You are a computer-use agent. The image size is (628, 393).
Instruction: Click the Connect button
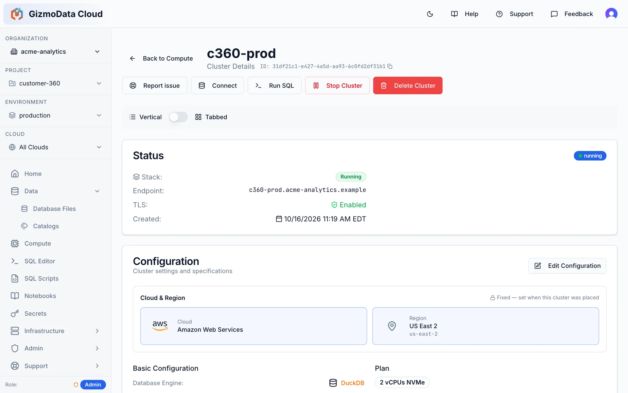pos(218,85)
